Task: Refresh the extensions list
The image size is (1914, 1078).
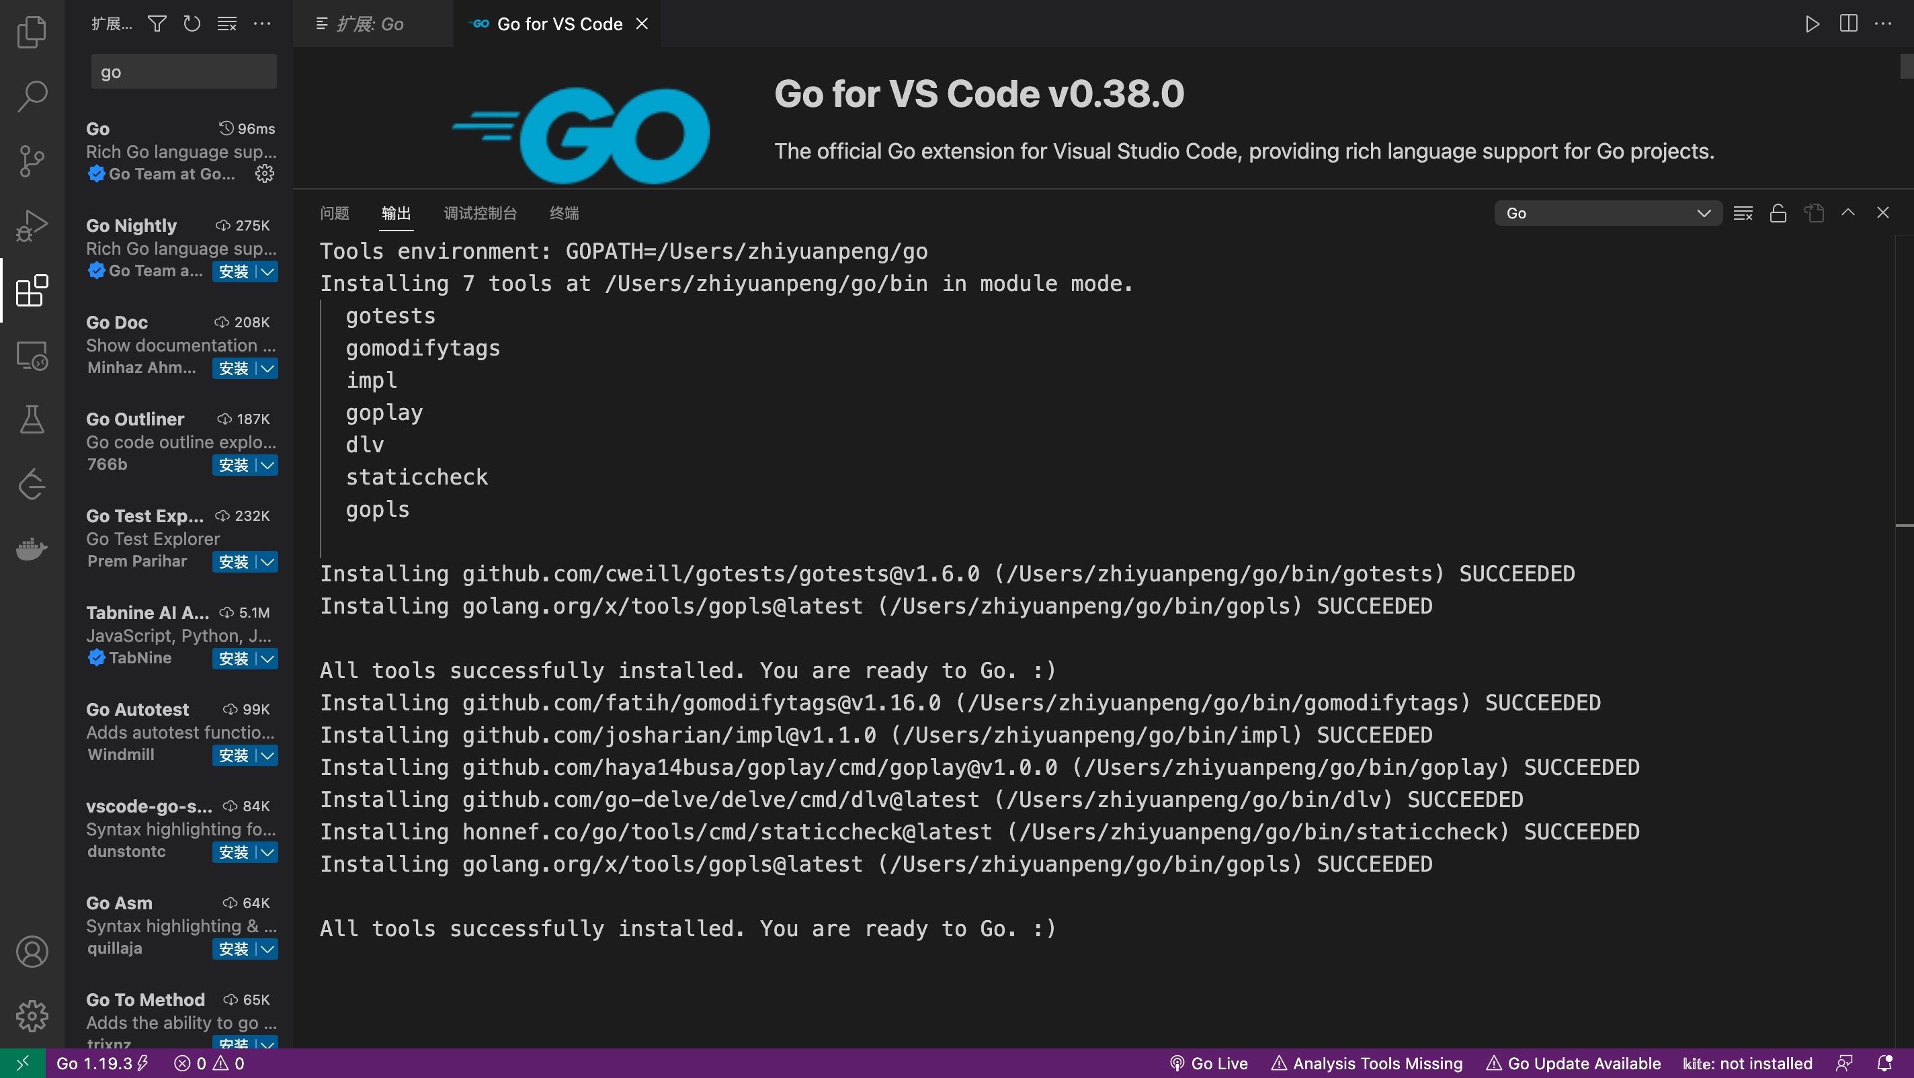Action: [192, 24]
